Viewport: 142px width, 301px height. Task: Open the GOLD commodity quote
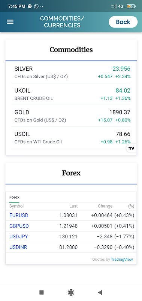71,116
